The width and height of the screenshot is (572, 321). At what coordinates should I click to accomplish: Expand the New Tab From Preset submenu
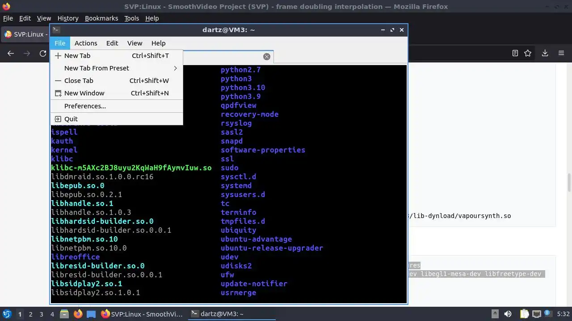[116, 68]
